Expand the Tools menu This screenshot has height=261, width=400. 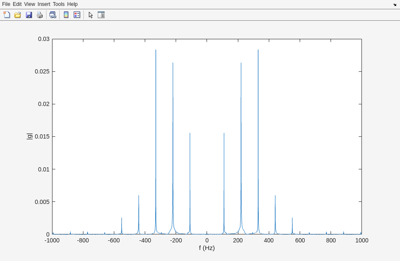tap(59, 4)
